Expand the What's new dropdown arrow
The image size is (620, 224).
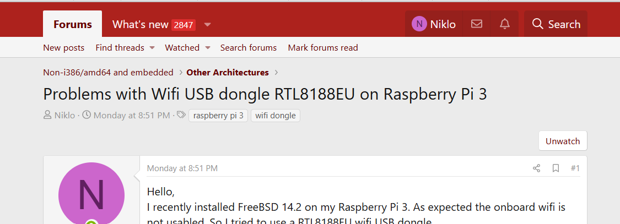(x=208, y=25)
